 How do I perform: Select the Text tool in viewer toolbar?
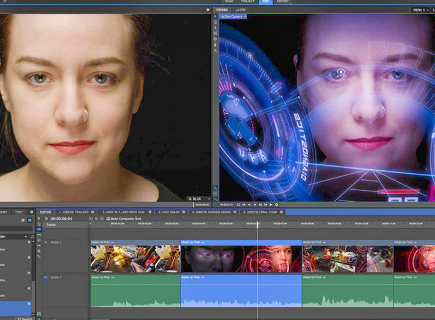coord(215,28)
